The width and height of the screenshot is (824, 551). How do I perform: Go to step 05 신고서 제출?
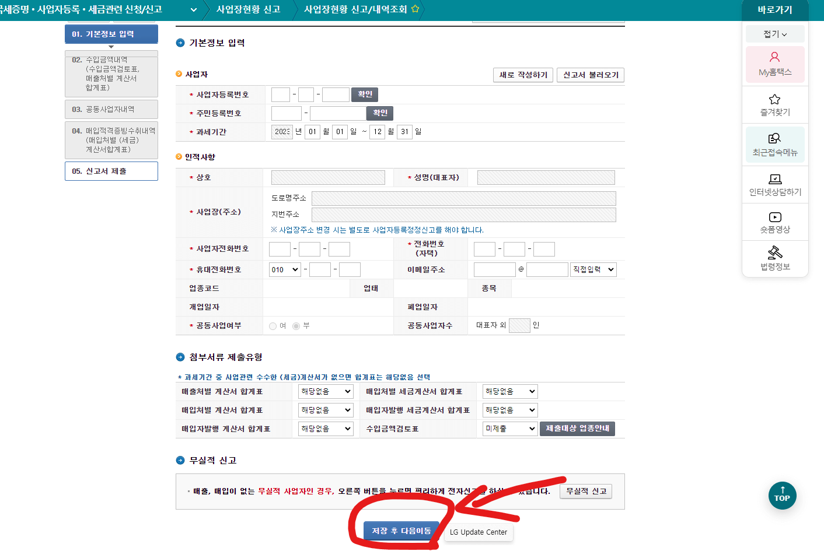coord(111,171)
